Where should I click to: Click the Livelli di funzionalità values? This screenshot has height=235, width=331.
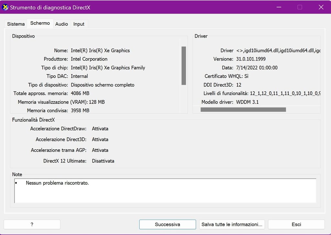coord(285,93)
